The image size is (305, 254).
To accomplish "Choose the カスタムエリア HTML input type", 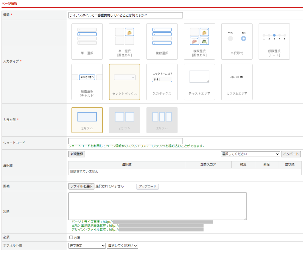I will coord(237,82).
